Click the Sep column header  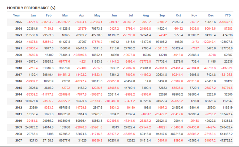[x=162, y=15]
